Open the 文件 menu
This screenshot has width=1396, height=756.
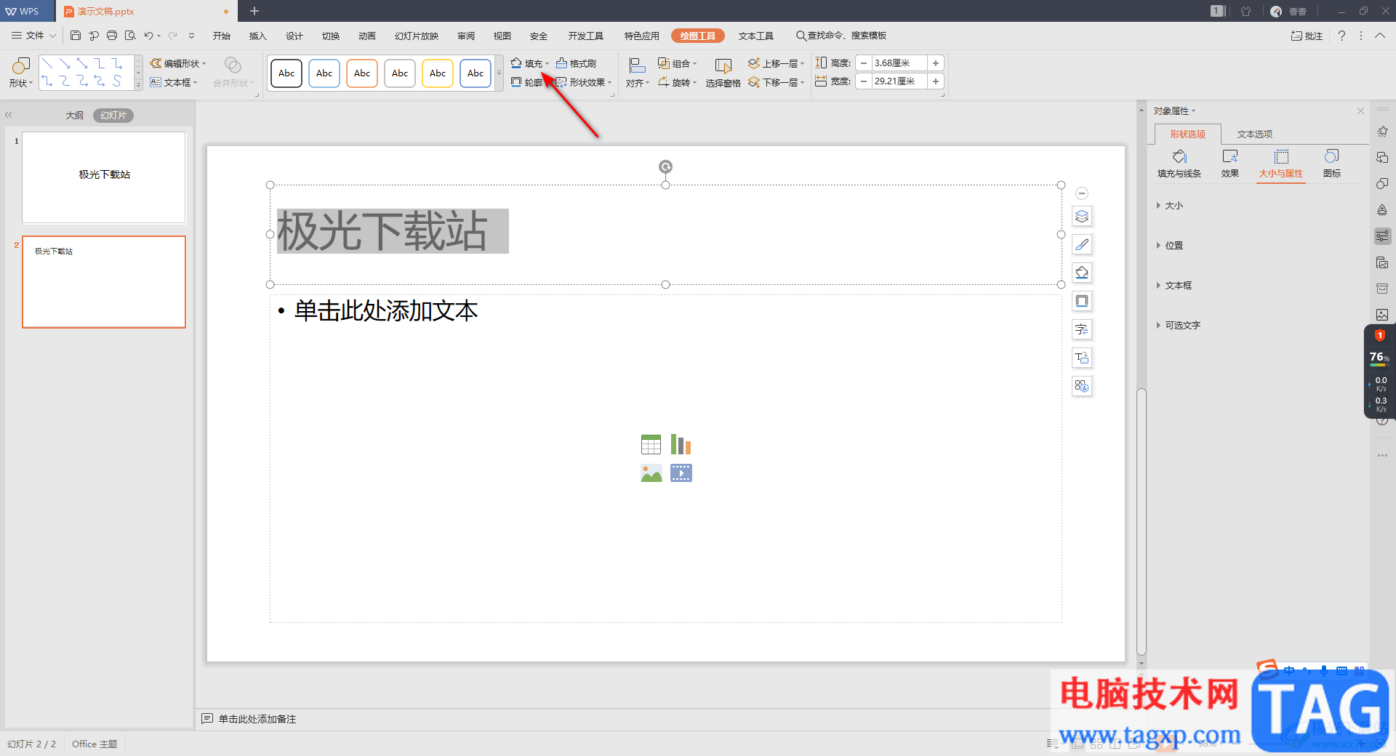click(33, 36)
